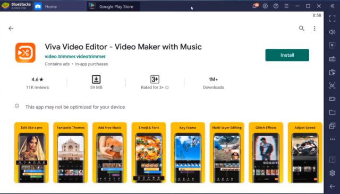Open the BlueStacks hamburger menu
340x194 pixels.
(286, 6)
